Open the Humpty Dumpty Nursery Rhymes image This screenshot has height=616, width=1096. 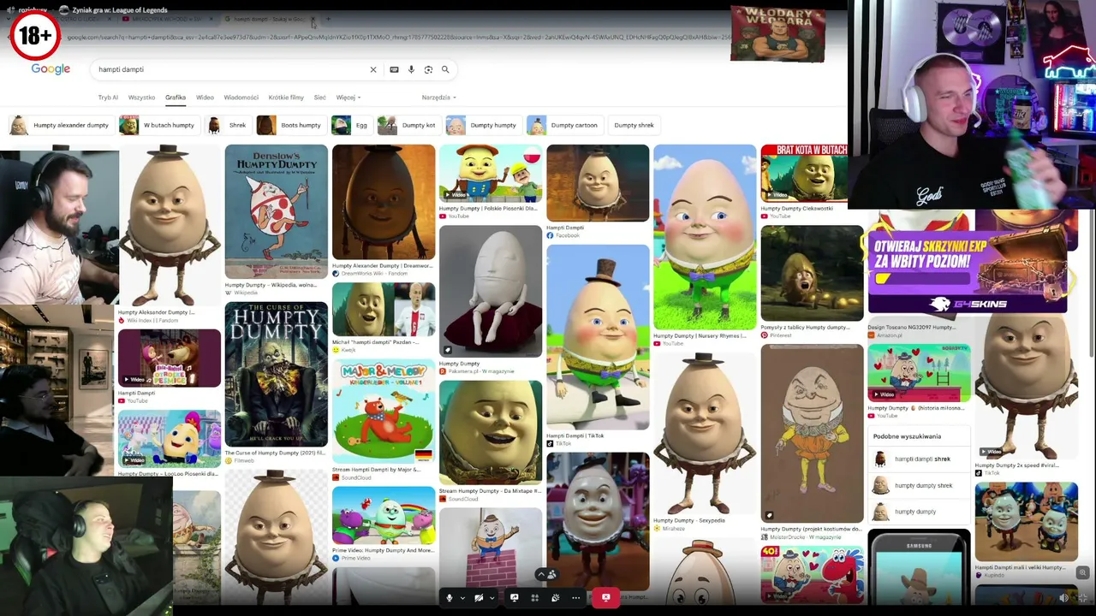tap(705, 237)
